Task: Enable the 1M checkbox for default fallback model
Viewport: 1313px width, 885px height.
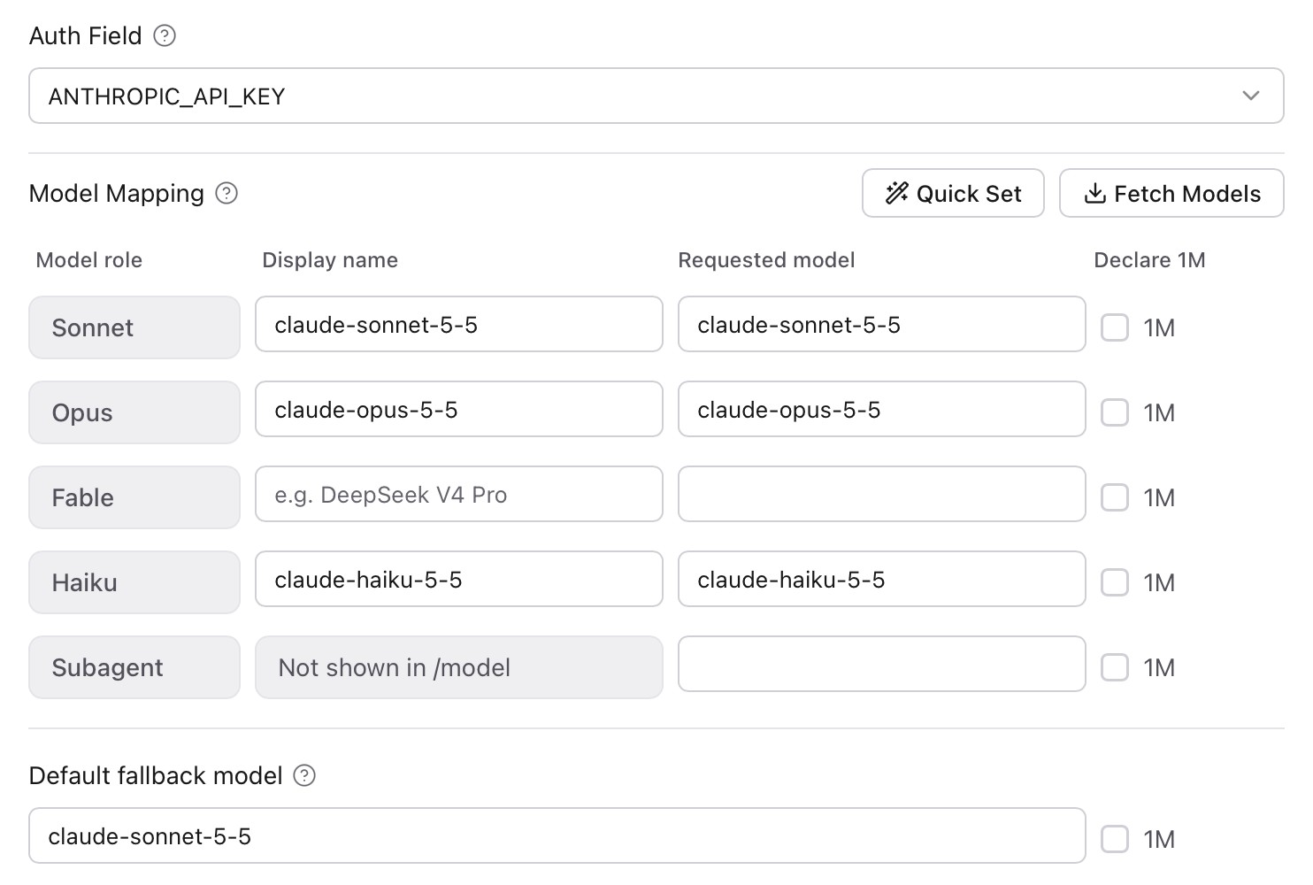Action: 1115,839
